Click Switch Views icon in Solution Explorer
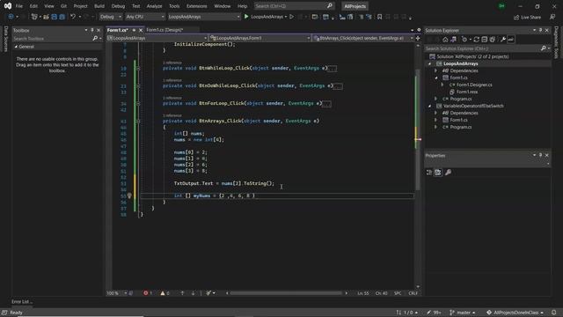The width and height of the screenshot is (563, 317). pyautogui.click(x=454, y=40)
